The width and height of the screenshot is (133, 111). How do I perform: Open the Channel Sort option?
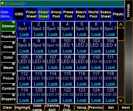coord(52,107)
